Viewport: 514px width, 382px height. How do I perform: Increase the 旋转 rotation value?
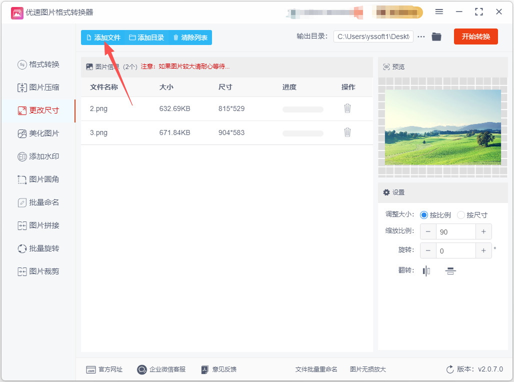[x=483, y=250]
